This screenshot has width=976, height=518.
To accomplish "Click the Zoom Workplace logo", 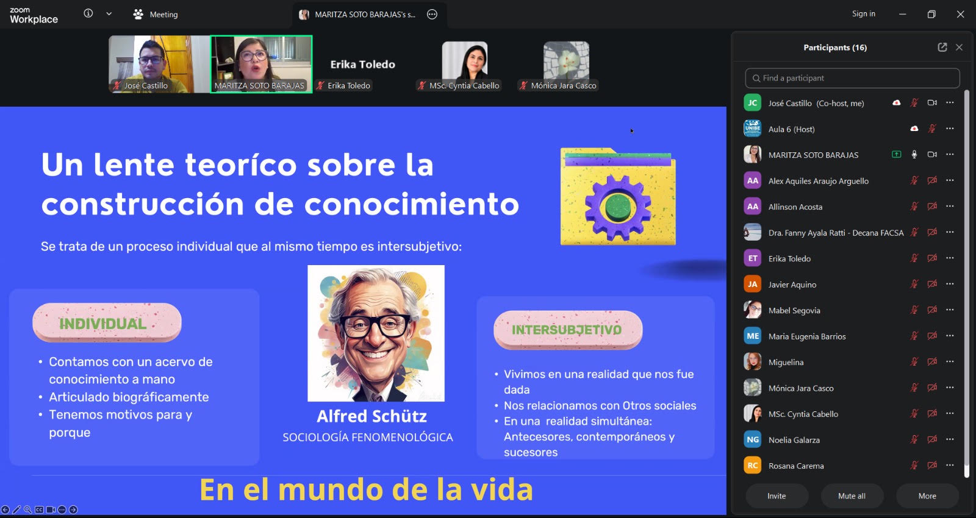I will coord(34,15).
